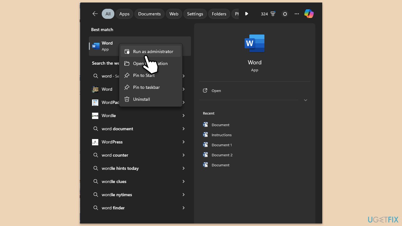Expand the word finder suggestion arrow

pos(183,208)
